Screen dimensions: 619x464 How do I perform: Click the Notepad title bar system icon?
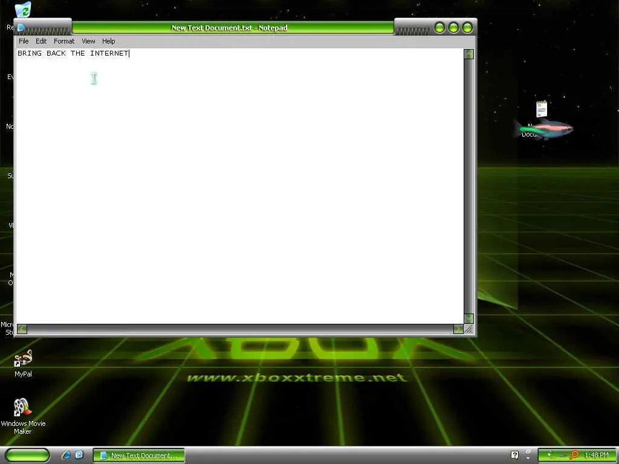(x=21, y=28)
